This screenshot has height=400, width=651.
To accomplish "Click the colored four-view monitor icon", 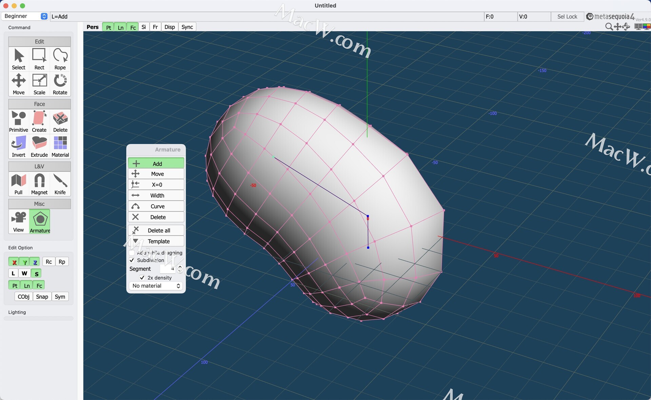I will pos(647,27).
